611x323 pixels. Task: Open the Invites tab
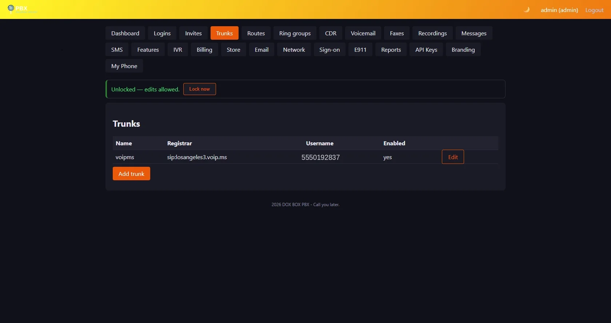pyautogui.click(x=193, y=33)
